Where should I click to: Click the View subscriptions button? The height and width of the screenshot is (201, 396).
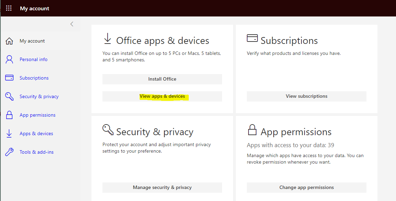coord(306,96)
